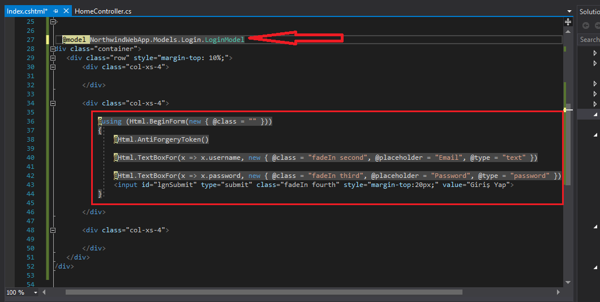Open the active documents list dropdown arrow

coord(569,11)
